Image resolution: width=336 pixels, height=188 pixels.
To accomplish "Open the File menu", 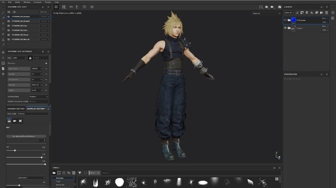I will 3,2.
